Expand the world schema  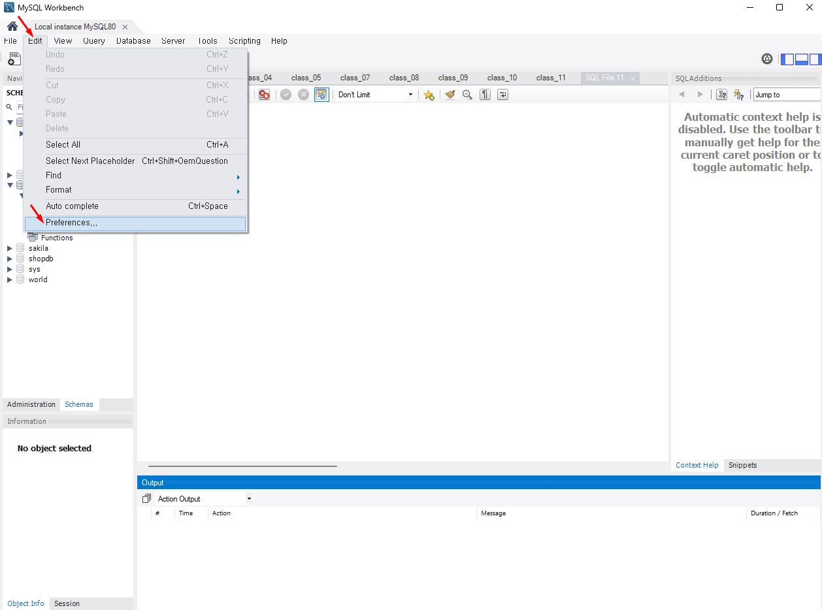tap(9, 280)
